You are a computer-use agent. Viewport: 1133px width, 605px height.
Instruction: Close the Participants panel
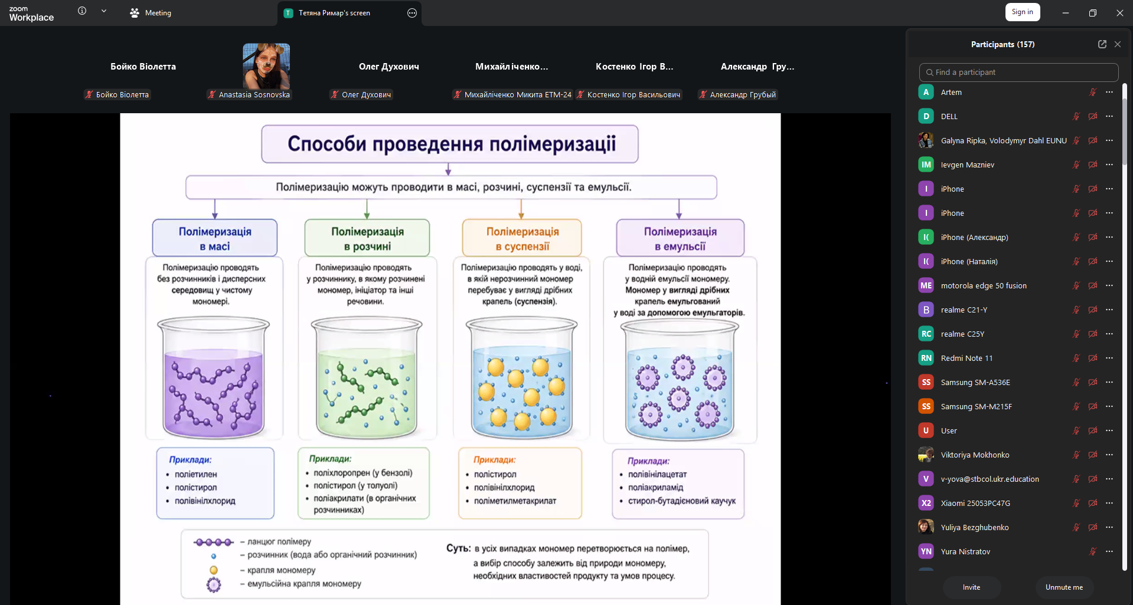(x=1118, y=44)
